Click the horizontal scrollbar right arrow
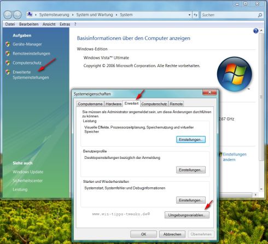The height and width of the screenshot is (244, 268). pos(255,195)
